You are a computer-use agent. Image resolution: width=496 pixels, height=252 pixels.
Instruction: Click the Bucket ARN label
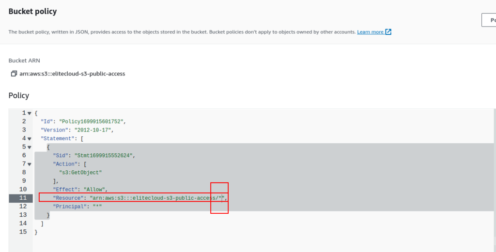[24, 60]
